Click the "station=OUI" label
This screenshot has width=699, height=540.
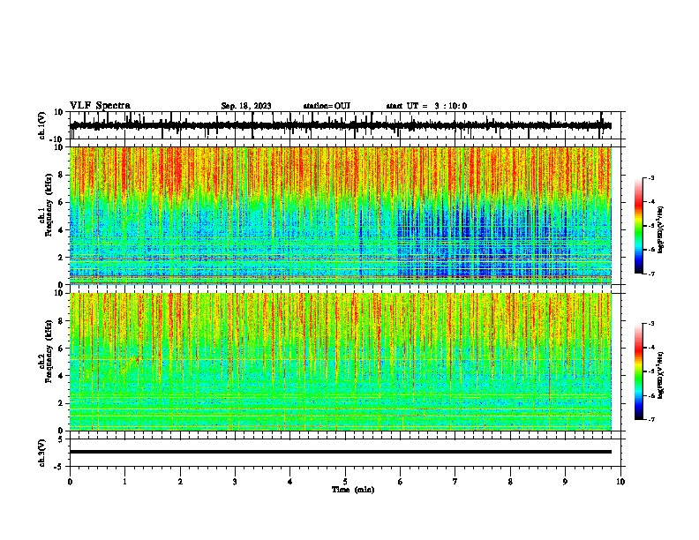[x=327, y=106]
